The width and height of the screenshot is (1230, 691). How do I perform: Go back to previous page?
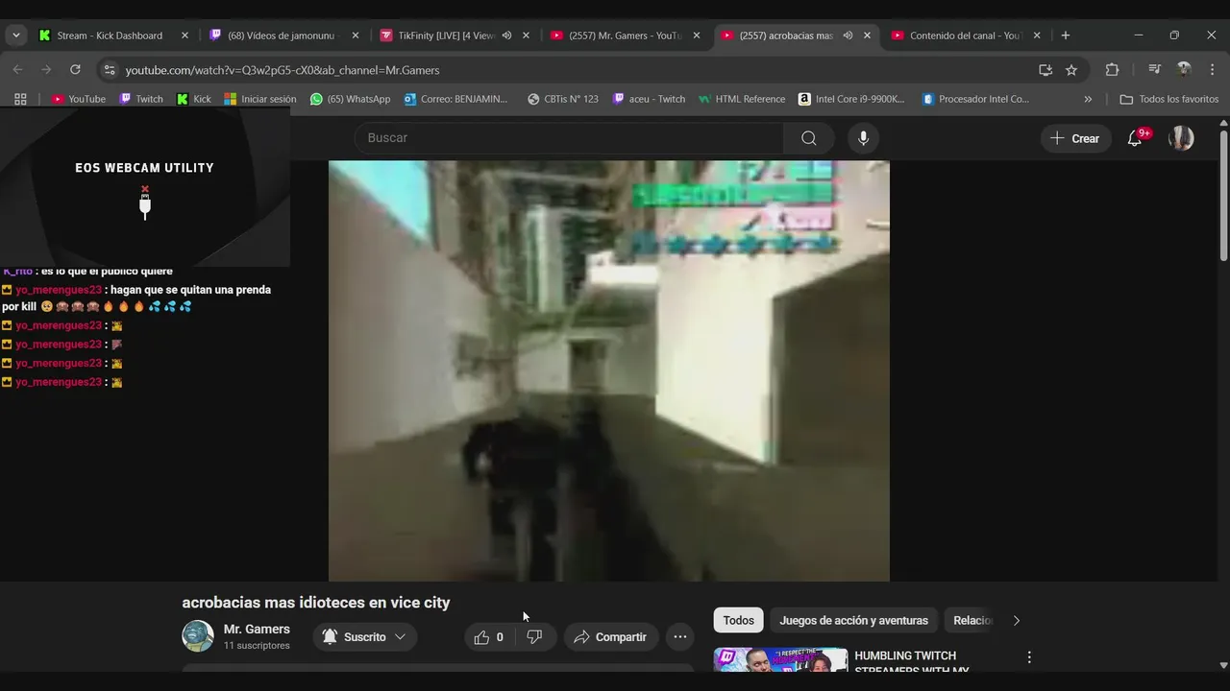coord(17,70)
